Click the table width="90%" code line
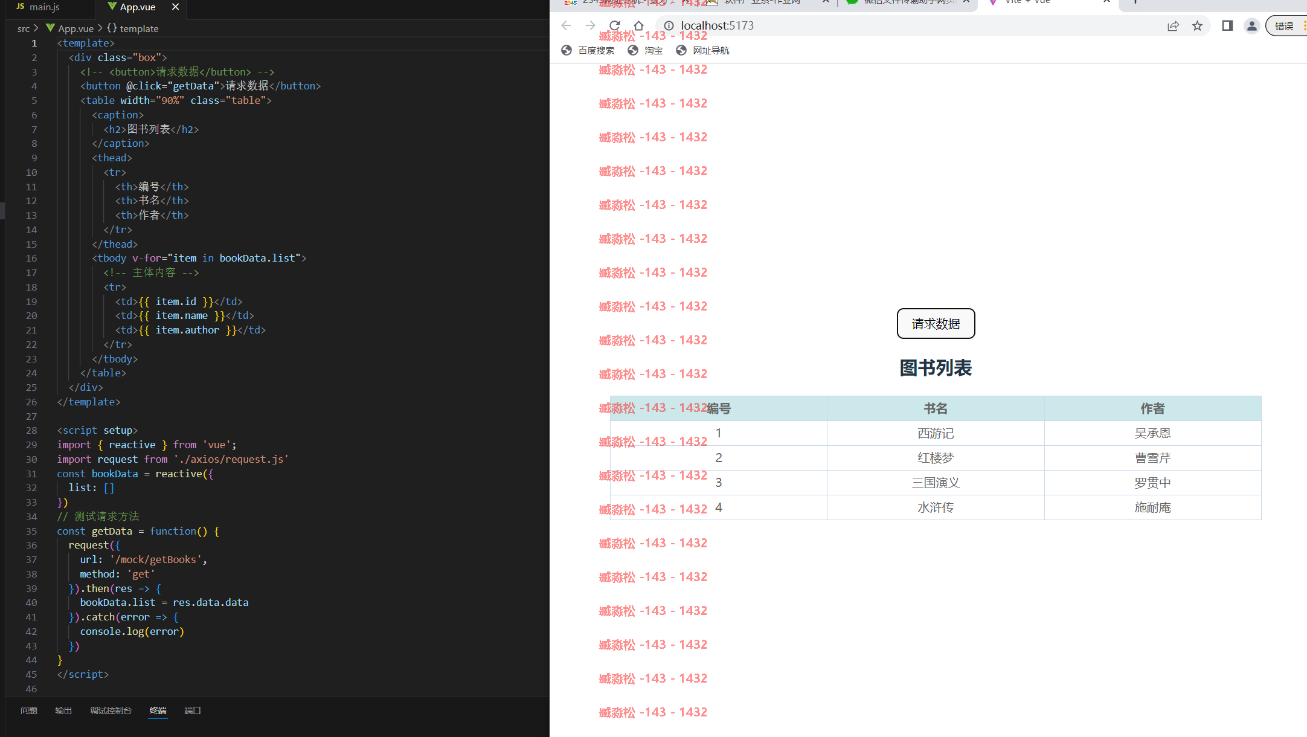Screen dimensions: 1307x737 (x=176, y=100)
